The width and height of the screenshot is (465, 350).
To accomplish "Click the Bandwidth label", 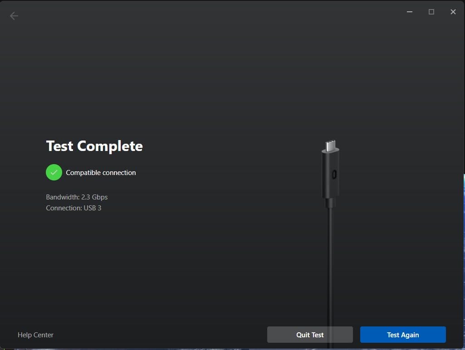I will tap(63, 197).
